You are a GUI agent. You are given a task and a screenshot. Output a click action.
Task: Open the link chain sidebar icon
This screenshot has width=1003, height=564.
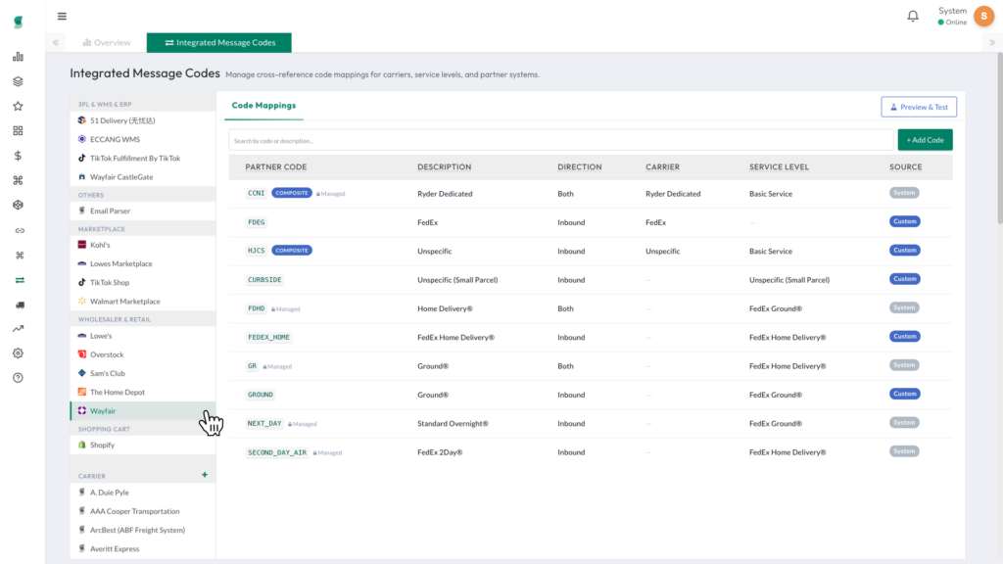(x=20, y=230)
